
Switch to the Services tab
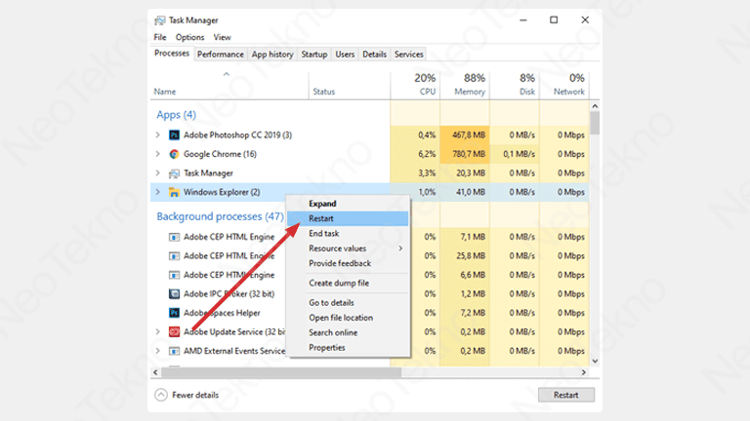408,55
